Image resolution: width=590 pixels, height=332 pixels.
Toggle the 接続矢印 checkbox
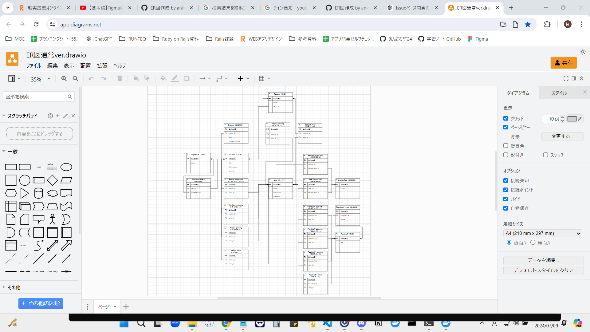pyautogui.click(x=506, y=180)
